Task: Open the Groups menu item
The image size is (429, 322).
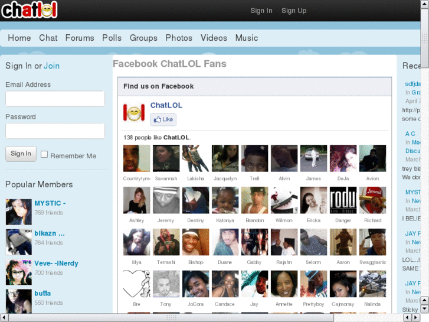Action: [x=143, y=38]
